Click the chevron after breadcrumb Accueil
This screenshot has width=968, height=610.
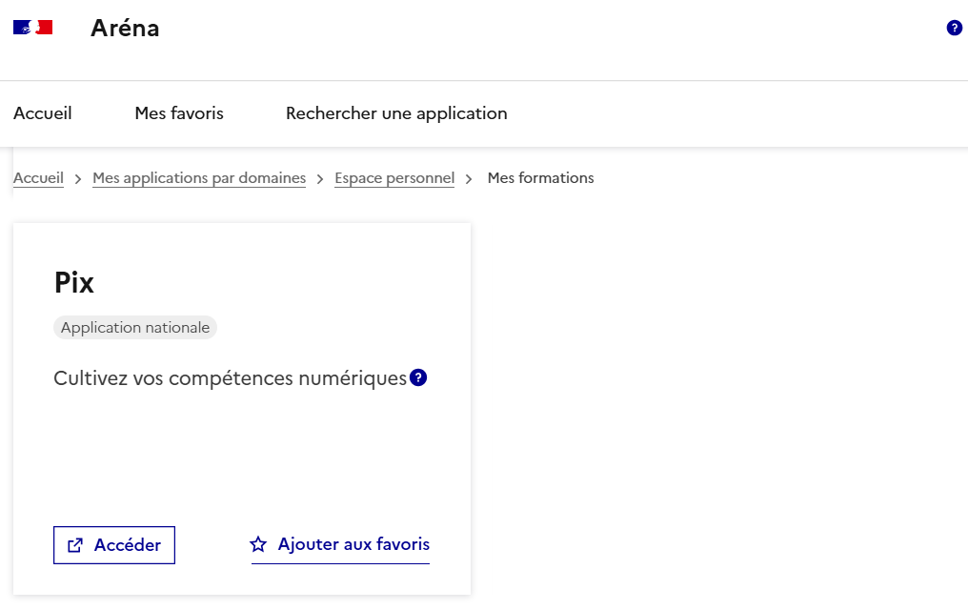(78, 179)
